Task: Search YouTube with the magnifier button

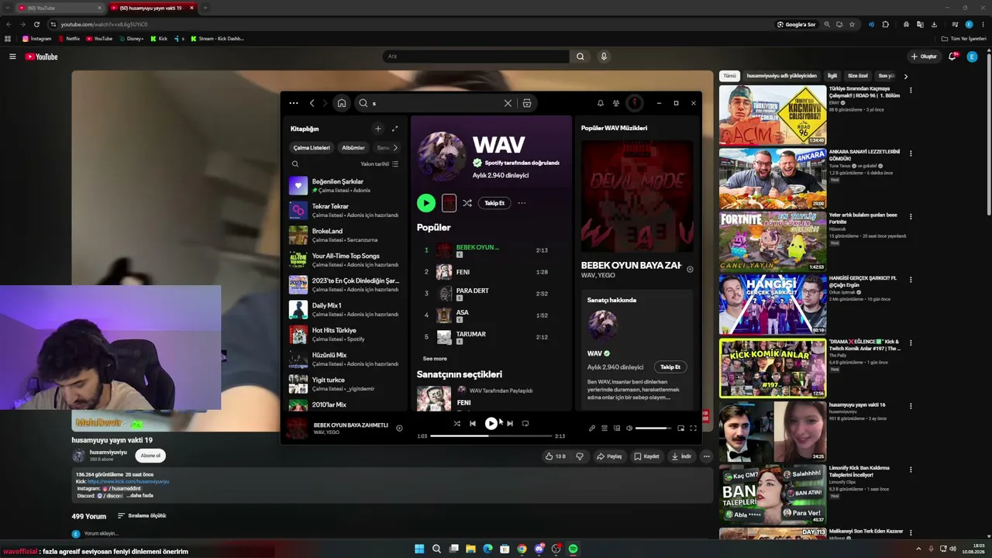Action: [580, 57]
